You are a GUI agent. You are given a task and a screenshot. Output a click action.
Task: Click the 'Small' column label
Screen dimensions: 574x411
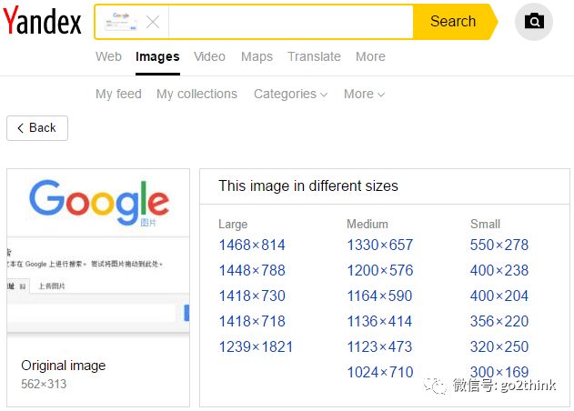coord(485,224)
